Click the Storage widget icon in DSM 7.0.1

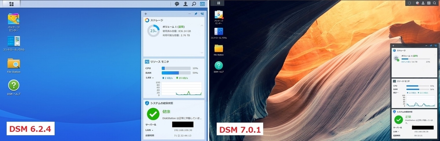pos(394,50)
